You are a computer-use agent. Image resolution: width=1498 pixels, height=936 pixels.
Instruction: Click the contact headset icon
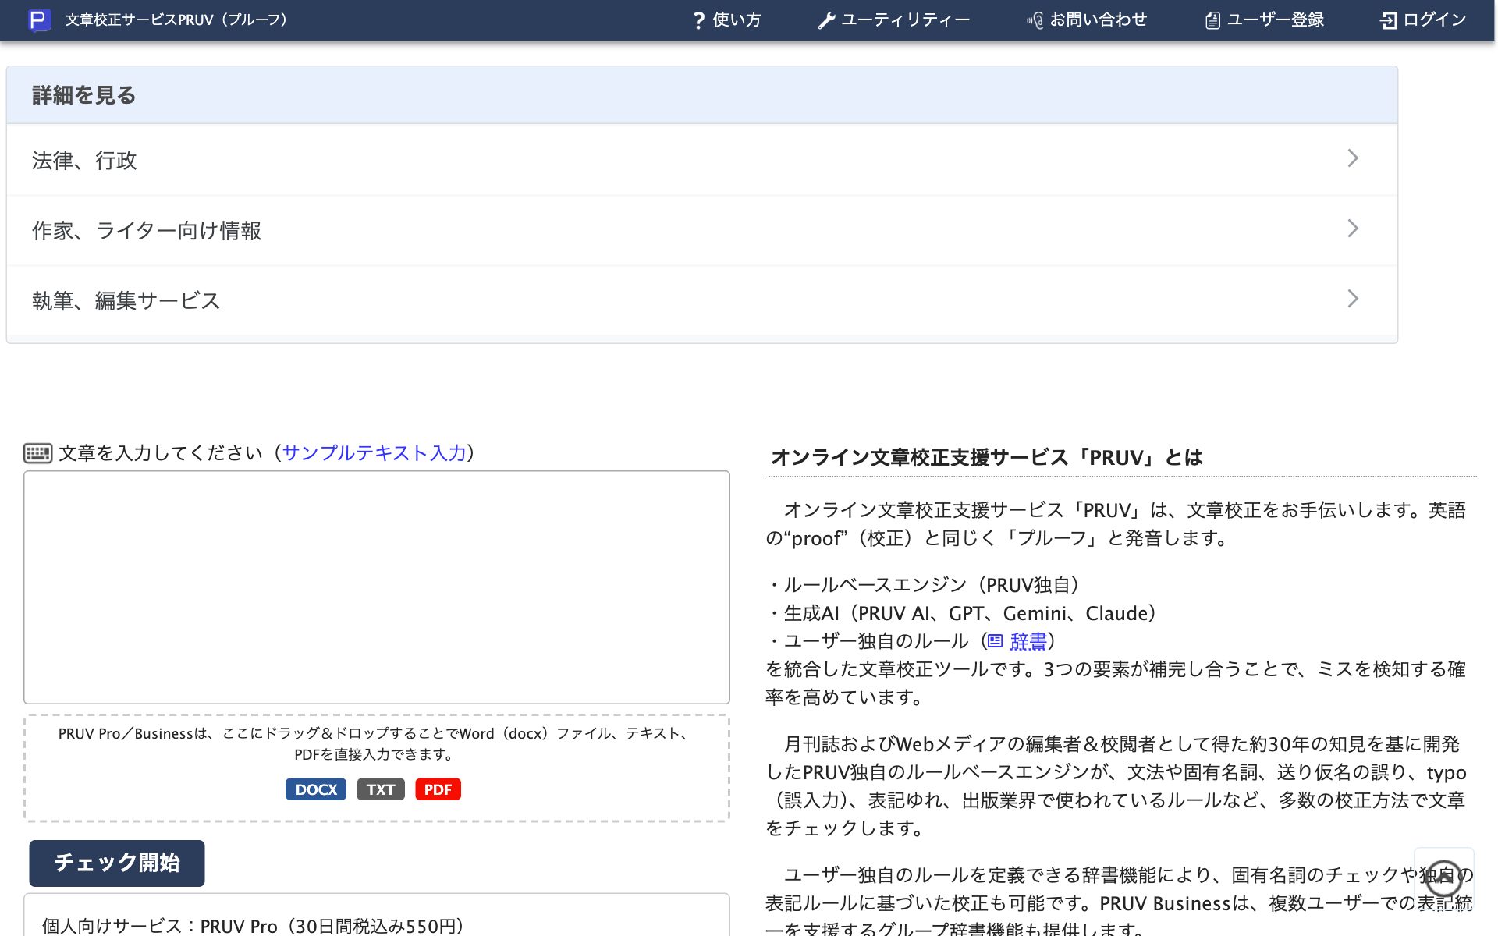coord(1035,20)
